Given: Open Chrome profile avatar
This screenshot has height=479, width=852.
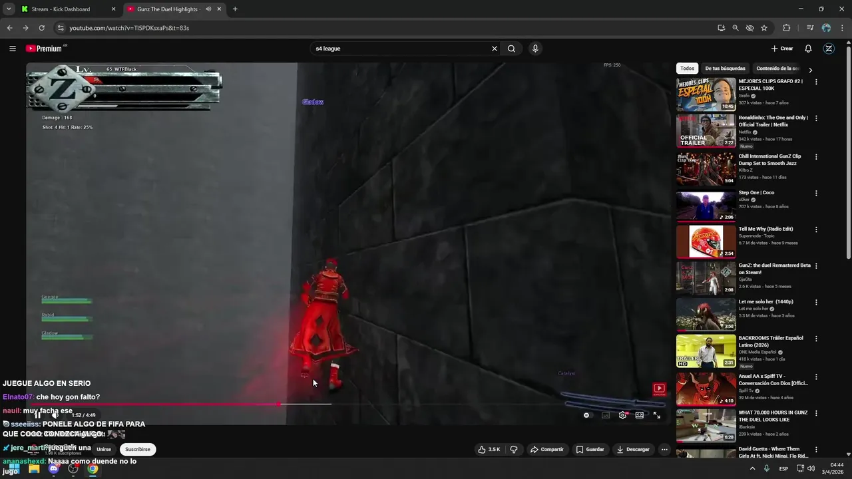Looking at the screenshot, I should coord(826,28).
